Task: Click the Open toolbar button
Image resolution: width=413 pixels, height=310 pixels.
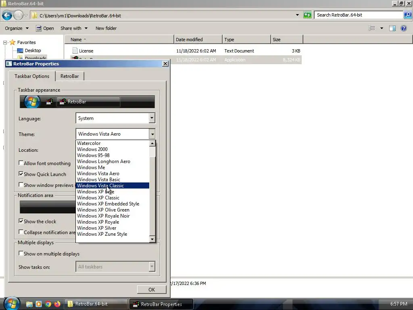Action: coord(45,28)
